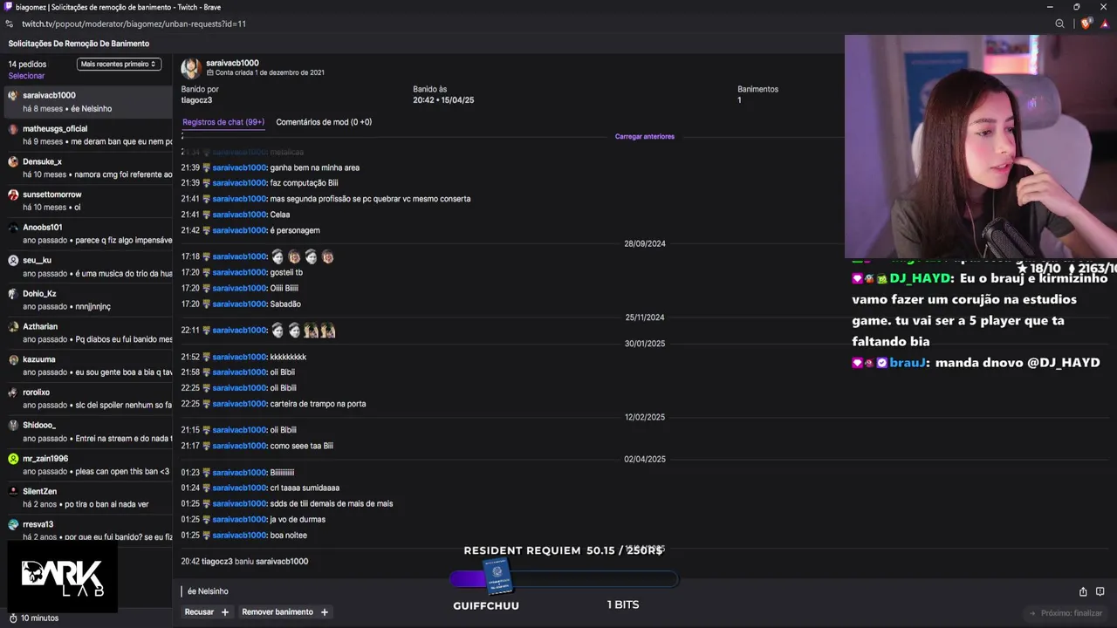Click username on 'ganha bem na minha area' message
This screenshot has width=1117, height=628.
click(x=239, y=167)
